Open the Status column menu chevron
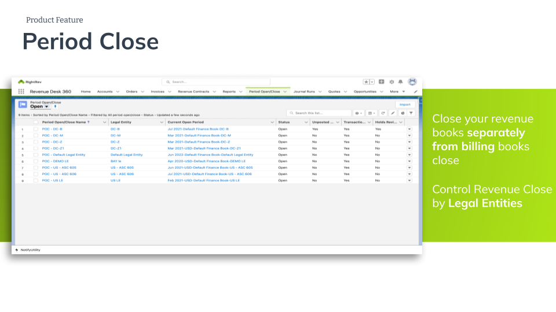 [x=306, y=122]
